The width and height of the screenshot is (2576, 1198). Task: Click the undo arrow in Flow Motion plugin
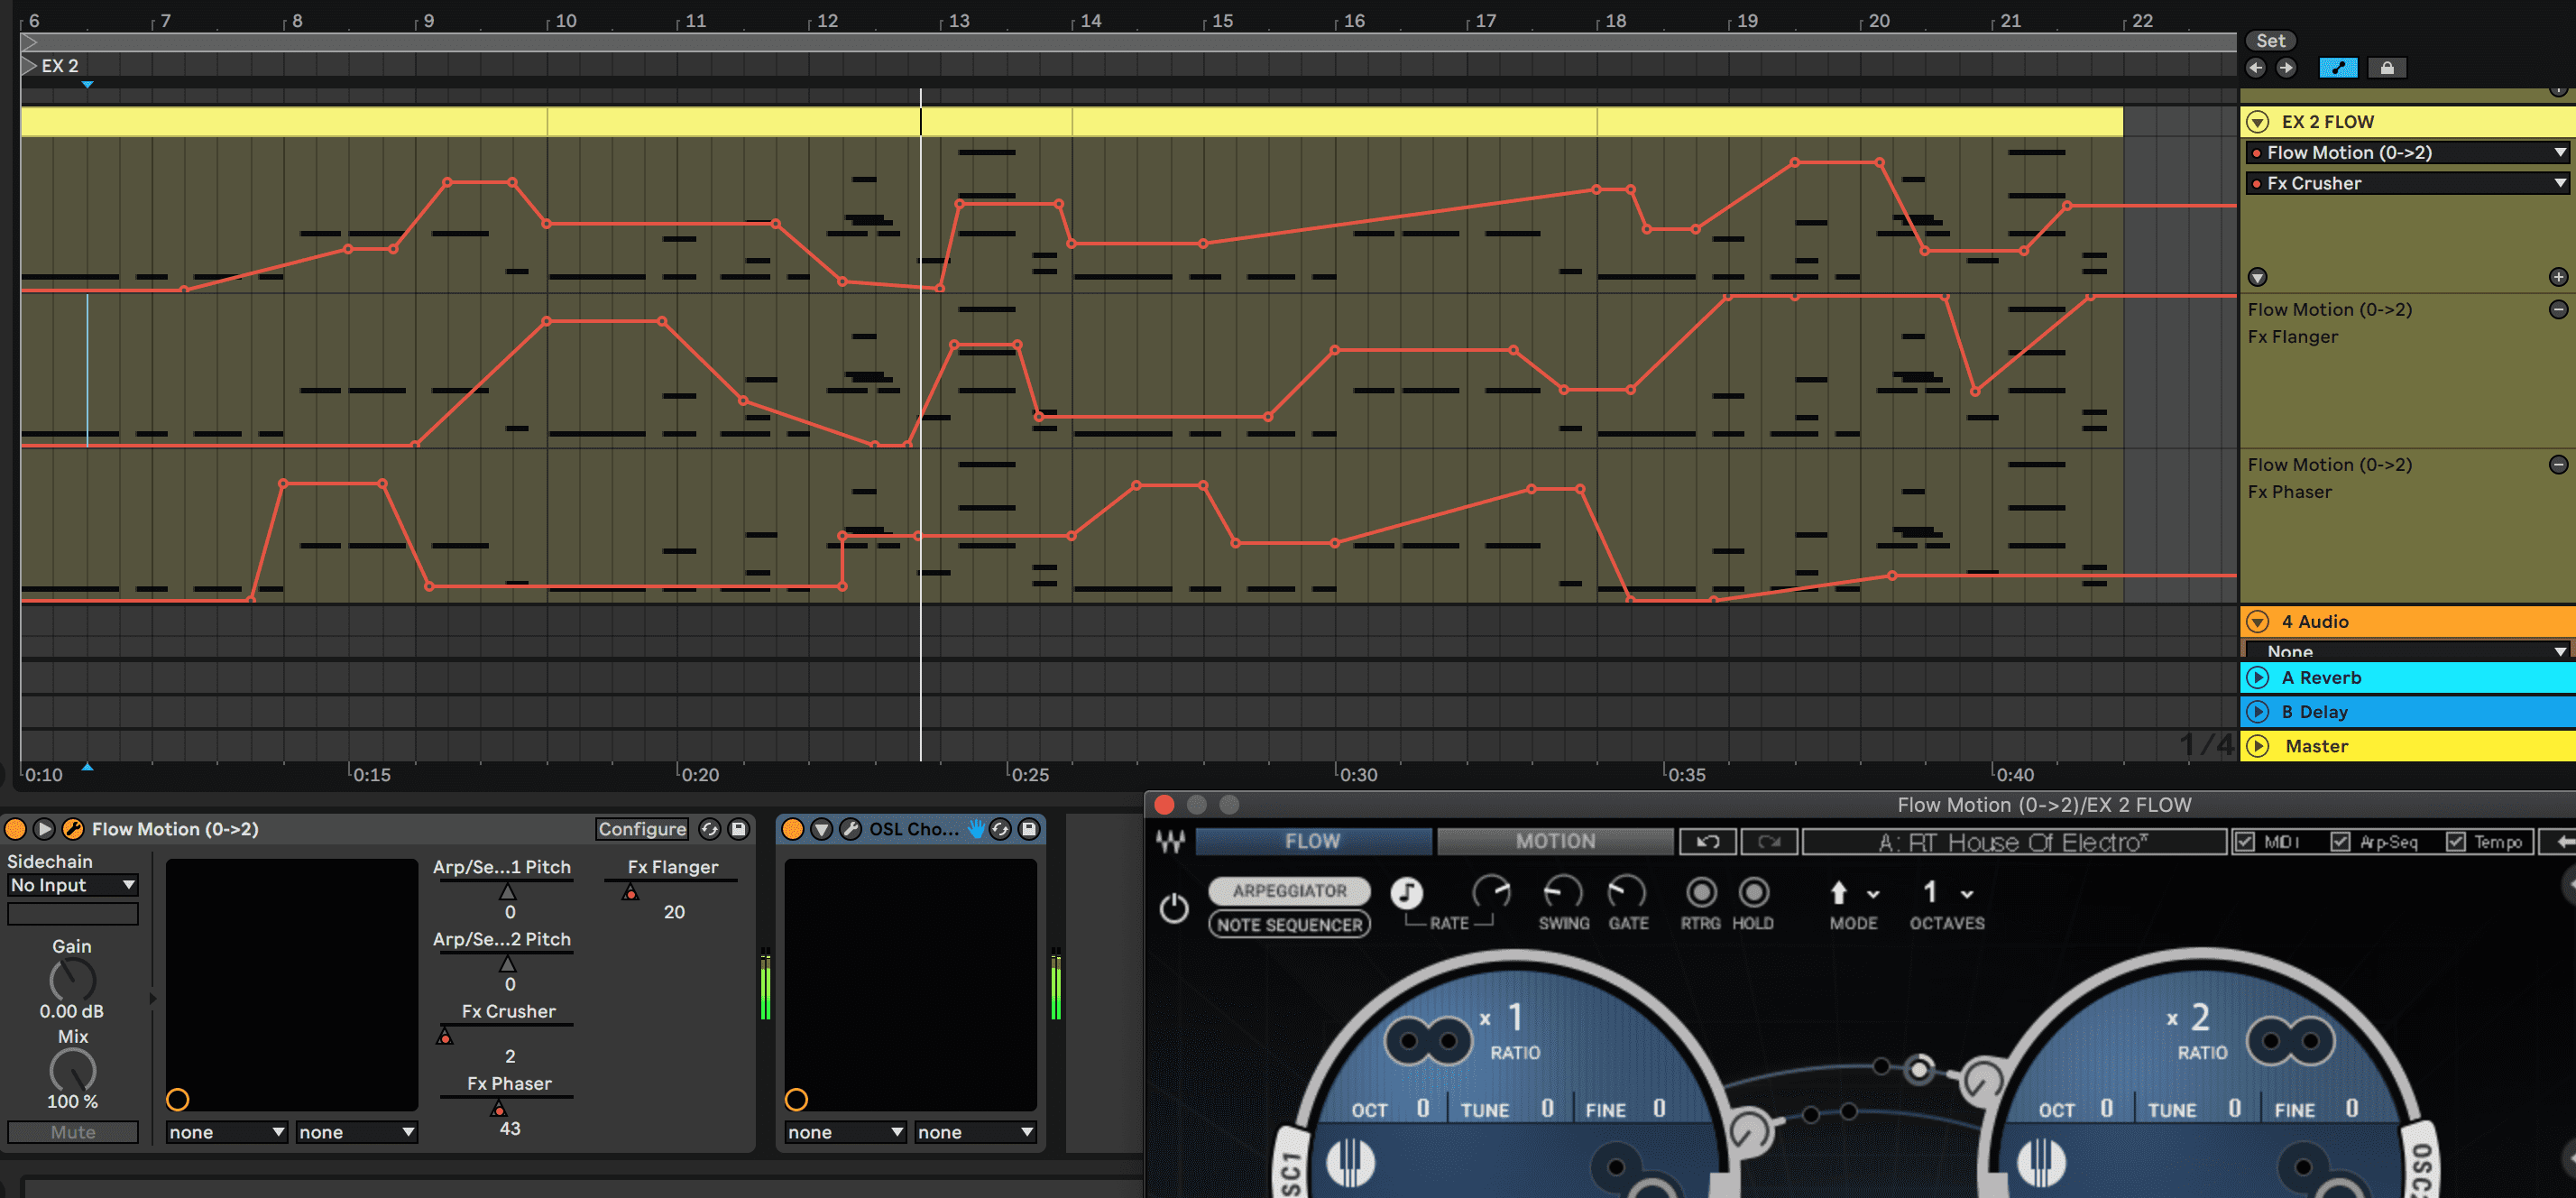(x=1707, y=842)
